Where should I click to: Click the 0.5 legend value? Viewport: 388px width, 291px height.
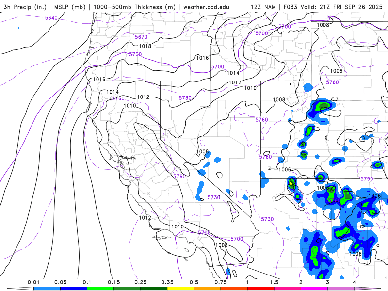coord(194,282)
